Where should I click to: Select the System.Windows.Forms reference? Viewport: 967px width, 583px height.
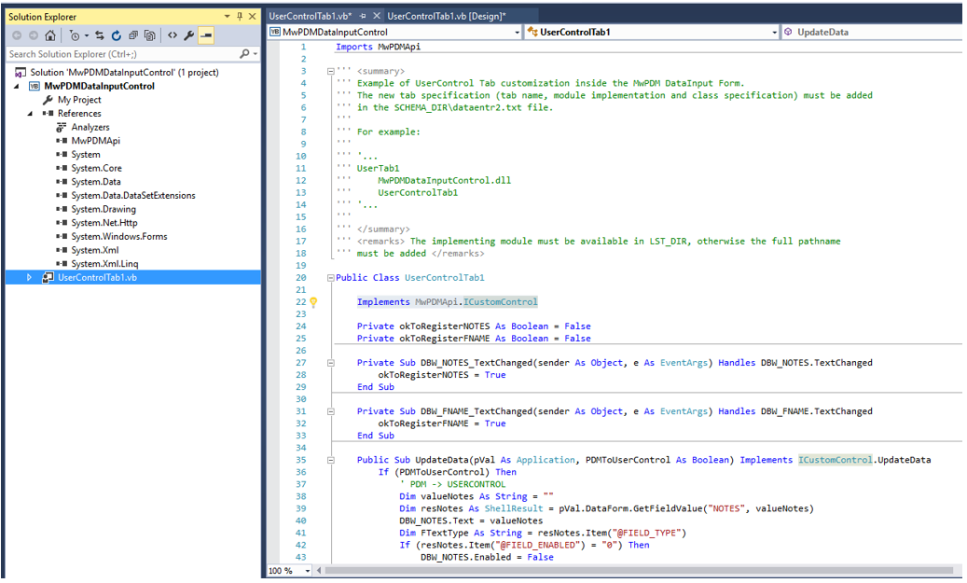pos(119,236)
